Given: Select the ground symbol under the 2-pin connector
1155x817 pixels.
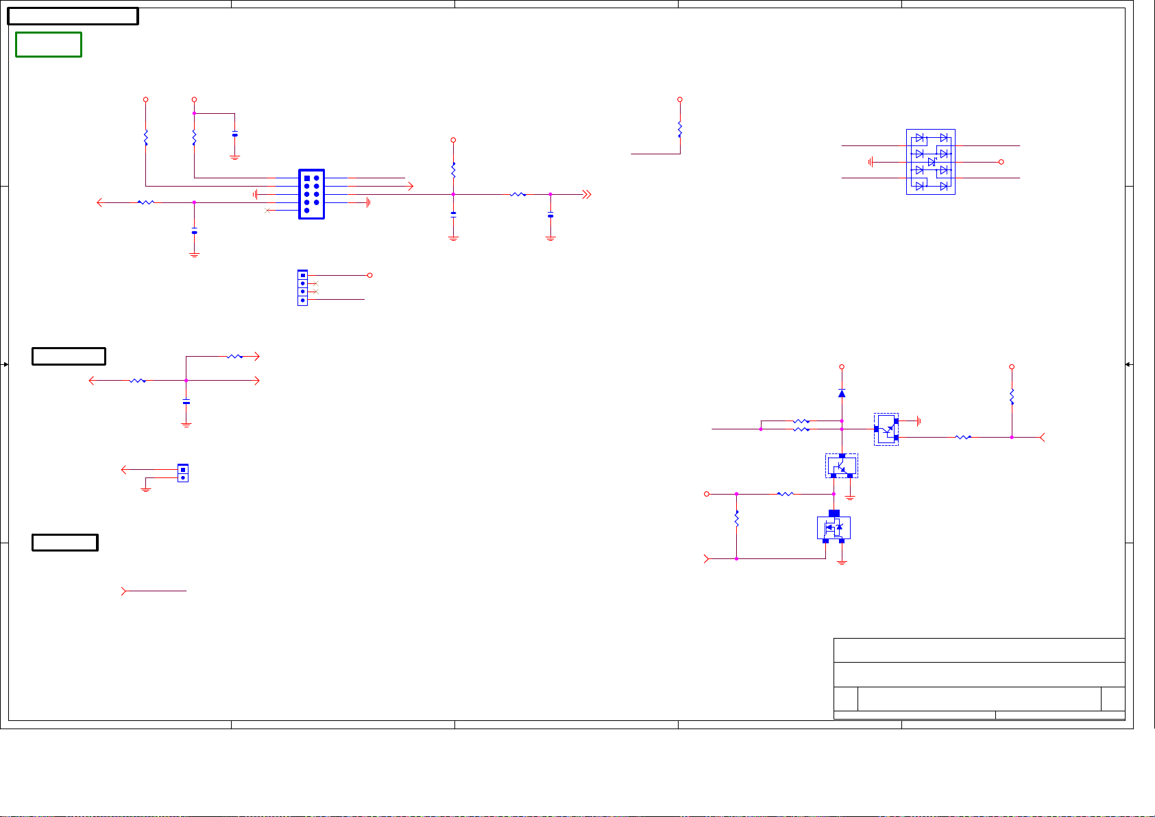Looking at the screenshot, I should 145,490.
